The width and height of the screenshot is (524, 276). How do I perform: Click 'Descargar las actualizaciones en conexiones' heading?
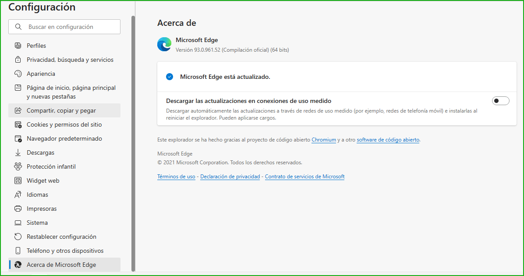[248, 101]
